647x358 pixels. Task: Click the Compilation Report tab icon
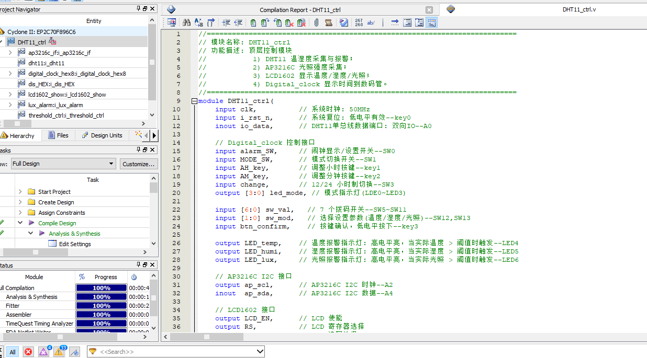coord(171,9)
